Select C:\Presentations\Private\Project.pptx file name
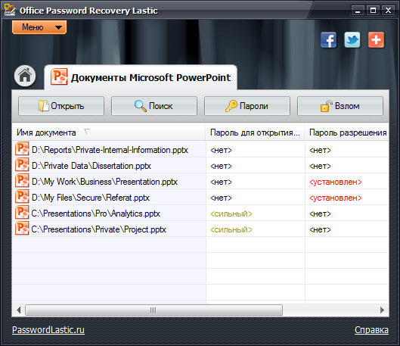The height and width of the screenshot is (346, 400). pyautogui.click(x=99, y=229)
